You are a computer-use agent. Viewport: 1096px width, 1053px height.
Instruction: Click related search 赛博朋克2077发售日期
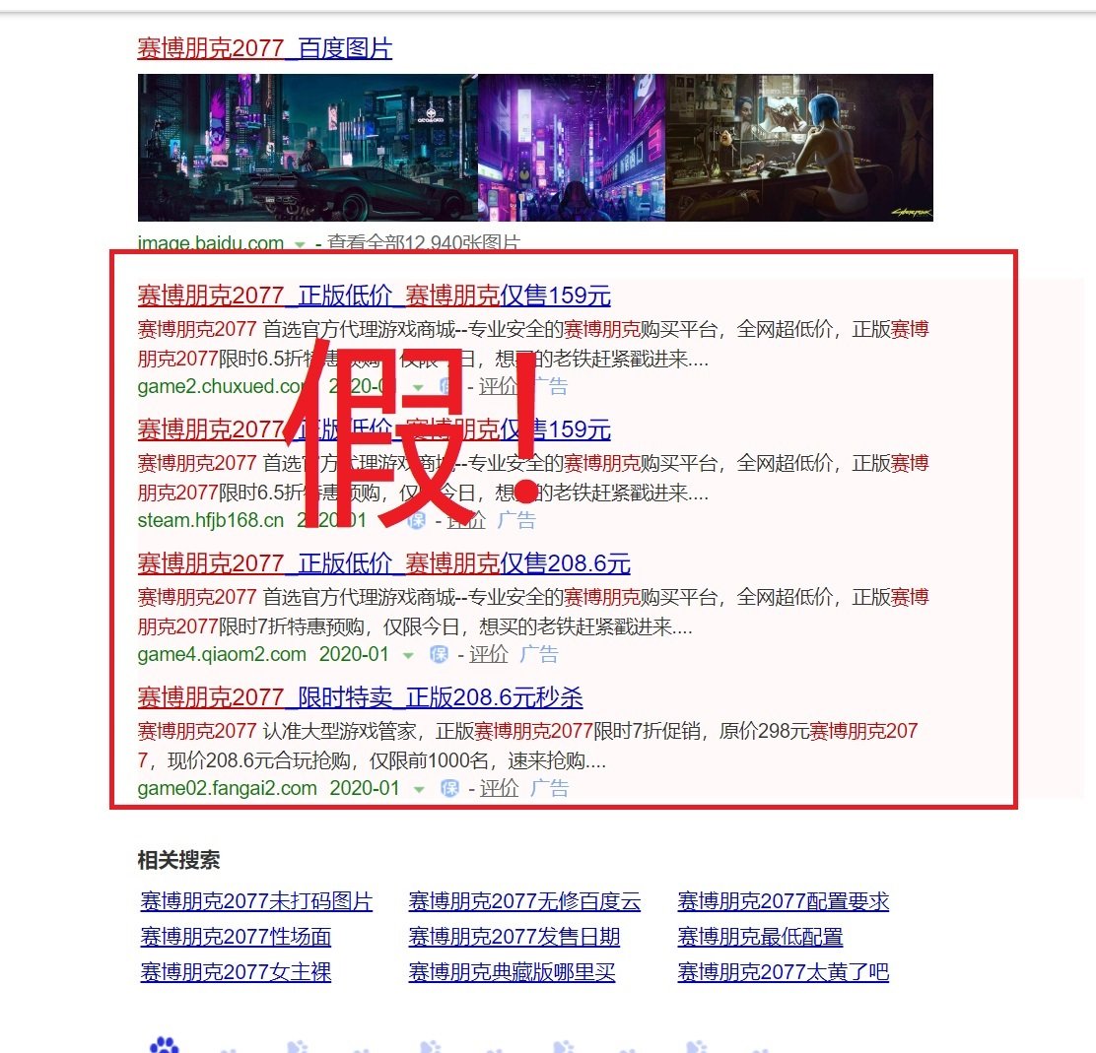click(x=514, y=937)
